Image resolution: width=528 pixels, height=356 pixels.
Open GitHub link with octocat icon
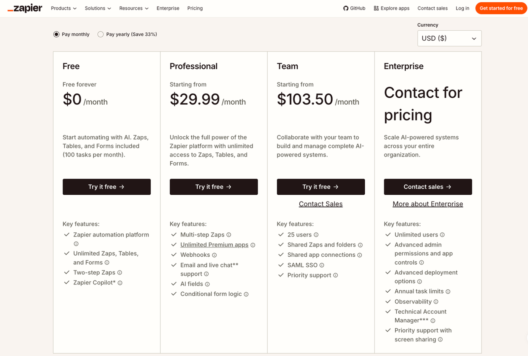coord(354,8)
